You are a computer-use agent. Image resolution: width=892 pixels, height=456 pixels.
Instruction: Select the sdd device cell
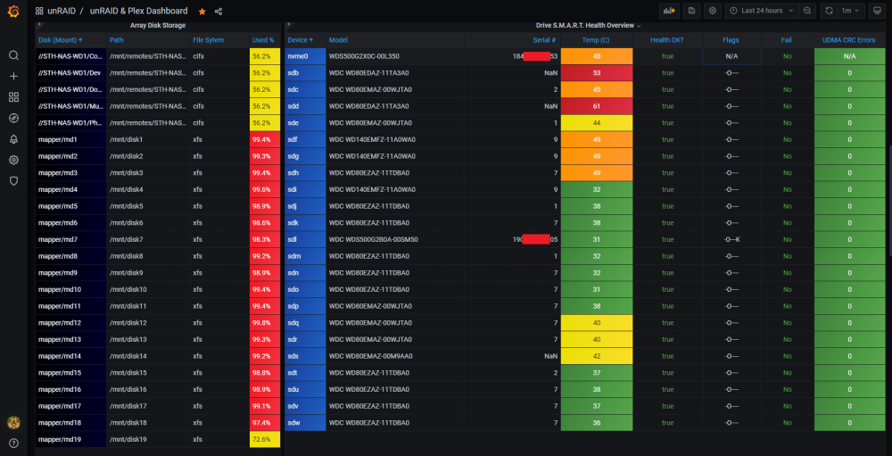click(305, 106)
